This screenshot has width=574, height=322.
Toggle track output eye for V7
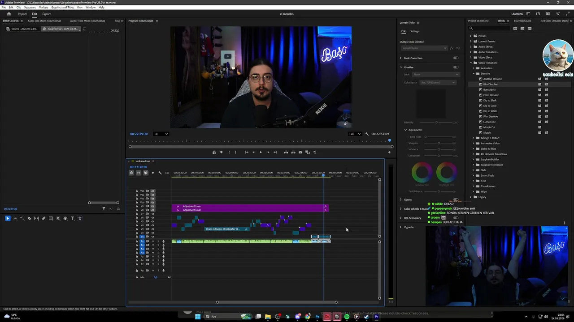click(x=152, y=214)
